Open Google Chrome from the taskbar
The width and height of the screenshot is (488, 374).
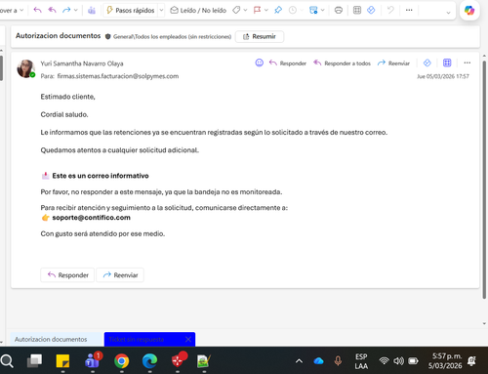[121, 361]
